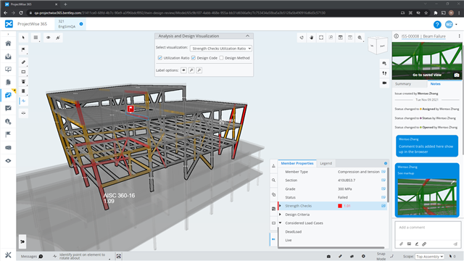464x261 pixels.
Task: Select the measure ruler tool
Action: [23, 62]
